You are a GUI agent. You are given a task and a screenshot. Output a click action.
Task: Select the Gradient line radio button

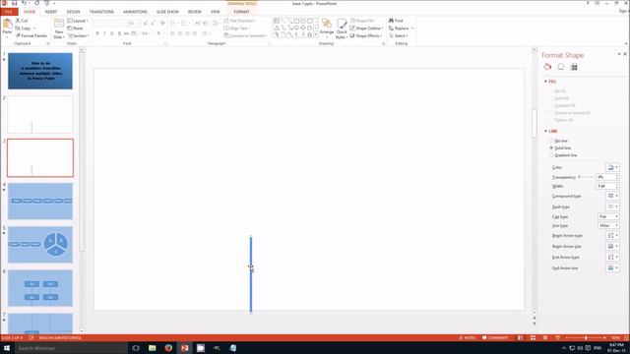tap(551, 155)
